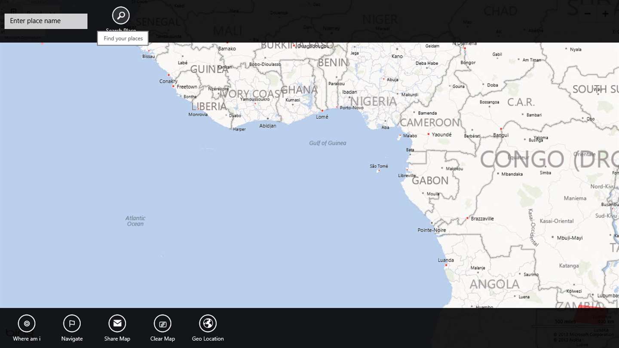Click the Where am i target icon

coord(27,324)
